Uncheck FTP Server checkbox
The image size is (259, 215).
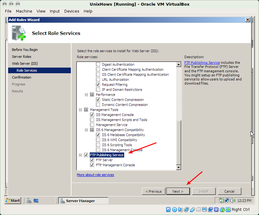pyautogui.click(x=92, y=160)
